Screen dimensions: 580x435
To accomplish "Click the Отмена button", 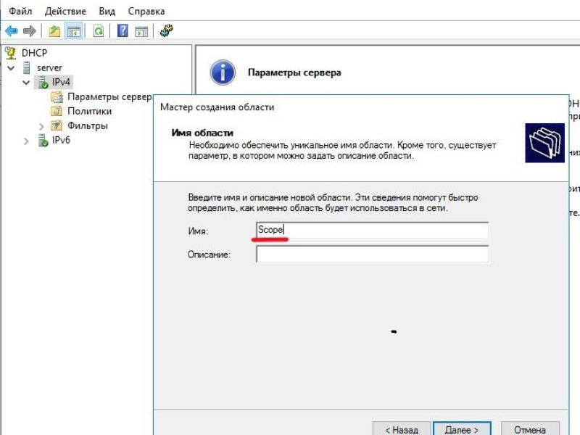I will [x=530, y=429].
